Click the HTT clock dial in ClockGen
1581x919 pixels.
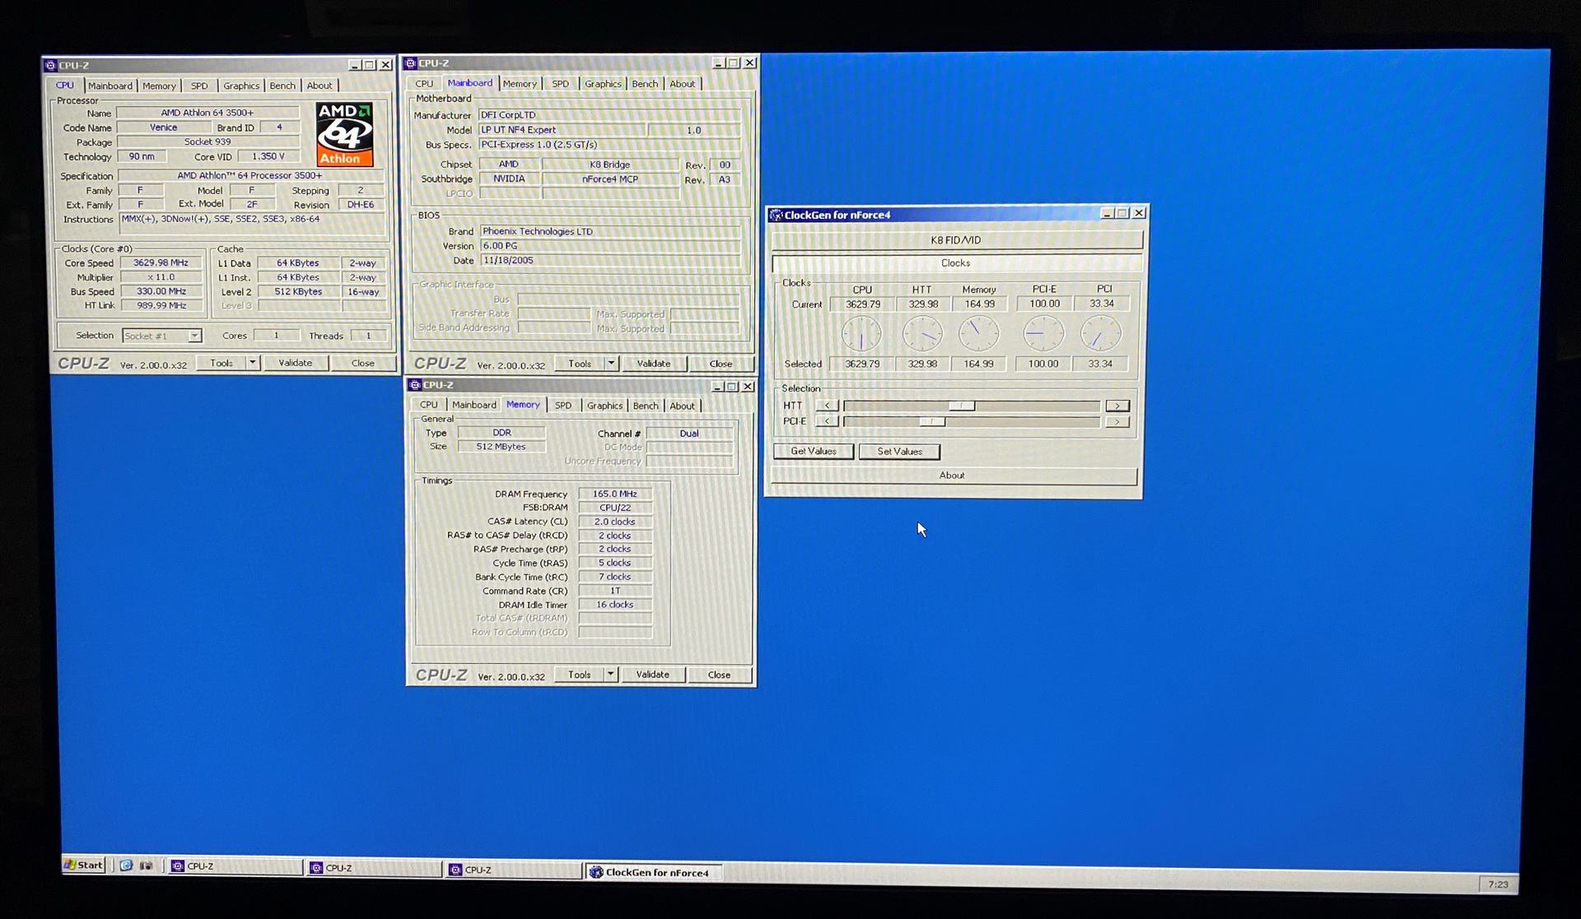click(x=922, y=334)
